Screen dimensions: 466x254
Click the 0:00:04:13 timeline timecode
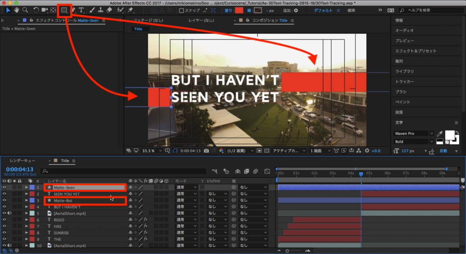pyautogui.click(x=19, y=169)
